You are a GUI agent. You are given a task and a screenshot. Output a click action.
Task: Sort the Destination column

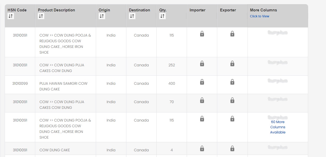132,16
